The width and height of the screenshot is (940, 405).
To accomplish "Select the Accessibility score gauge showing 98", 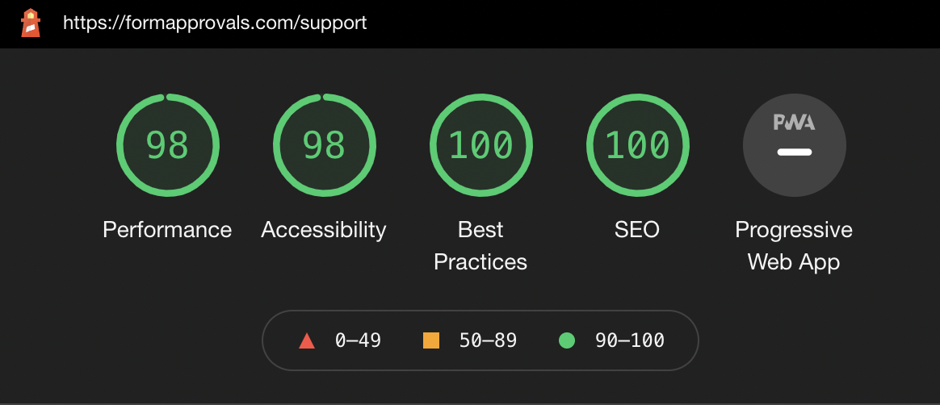I will coord(325,145).
